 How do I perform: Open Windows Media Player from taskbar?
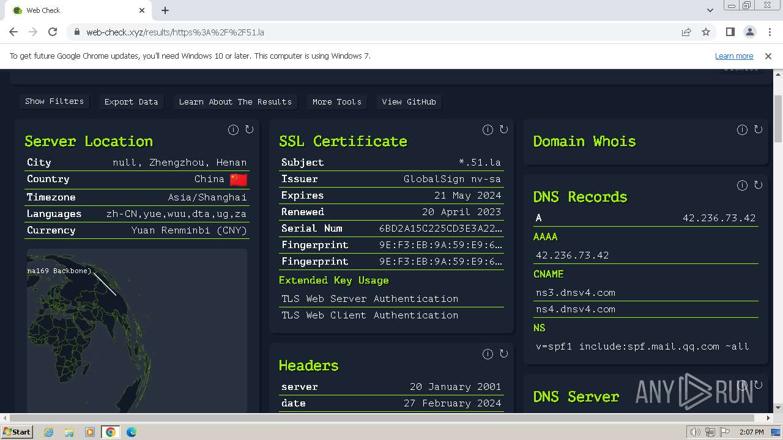tap(89, 432)
